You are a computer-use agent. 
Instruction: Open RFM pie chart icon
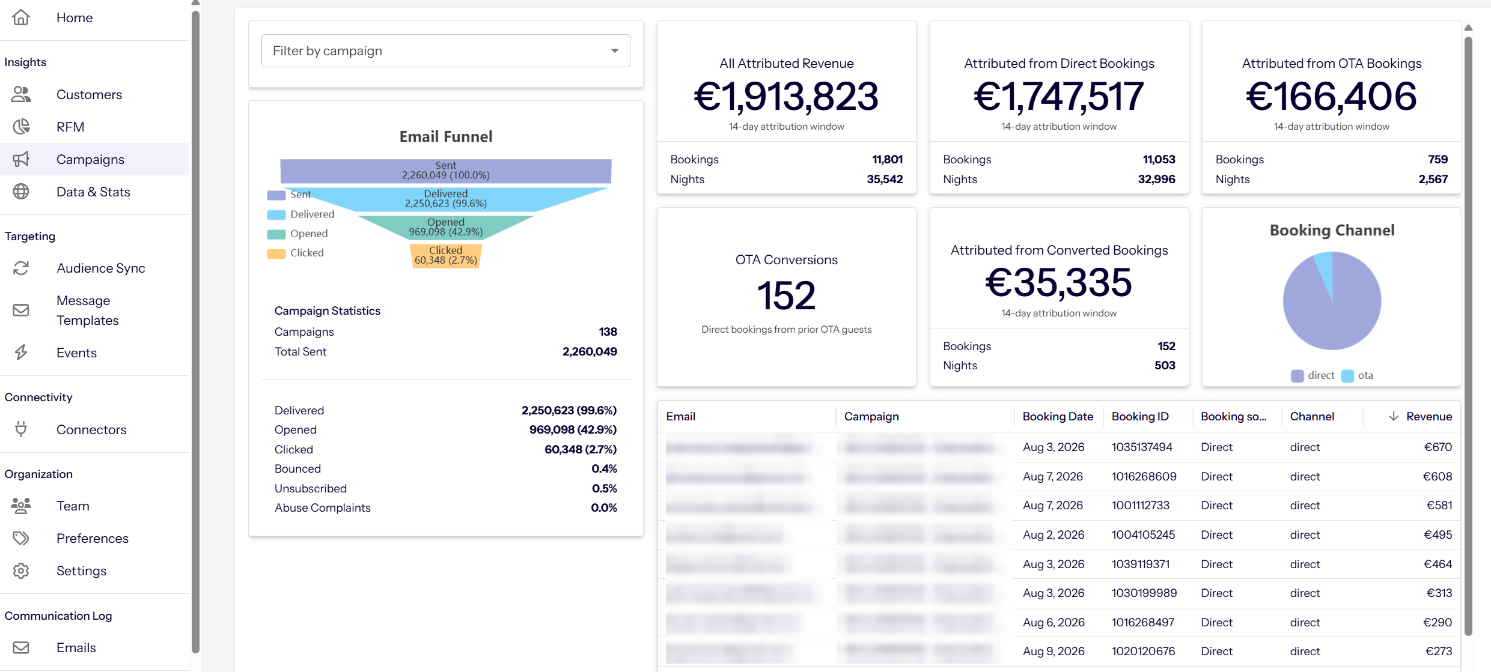pos(21,127)
